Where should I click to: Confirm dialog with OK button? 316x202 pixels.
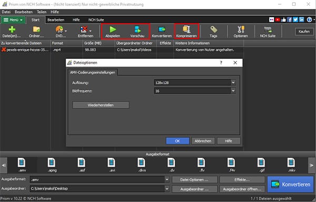pos(177,141)
